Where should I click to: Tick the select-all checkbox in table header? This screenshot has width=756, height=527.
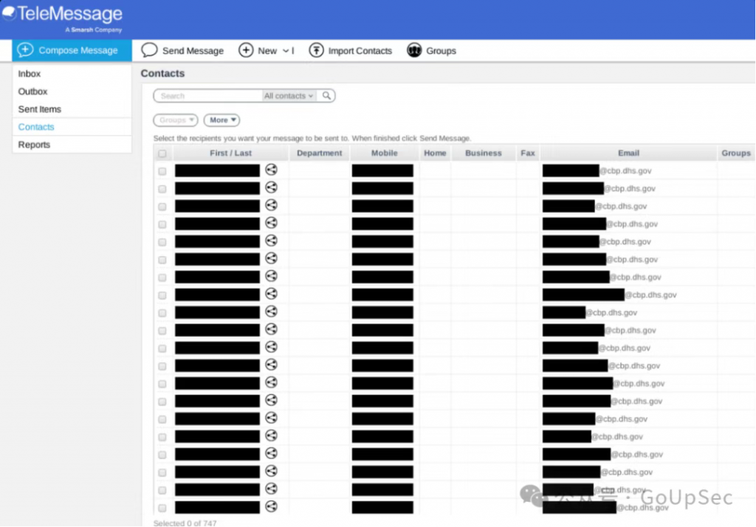[x=162, y=154]
